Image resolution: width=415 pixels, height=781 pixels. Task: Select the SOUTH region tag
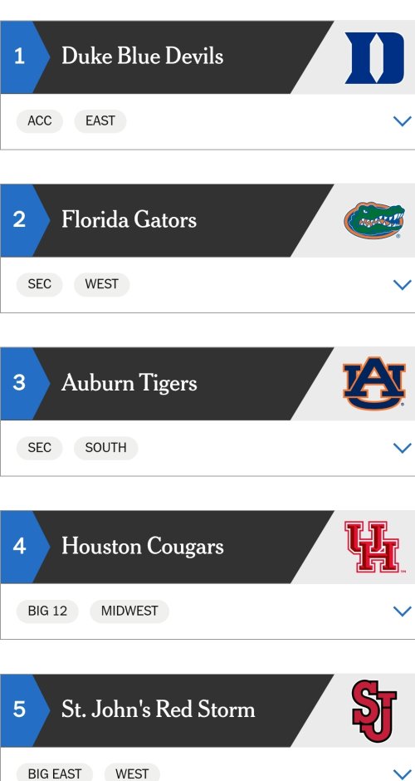point(106,448)
